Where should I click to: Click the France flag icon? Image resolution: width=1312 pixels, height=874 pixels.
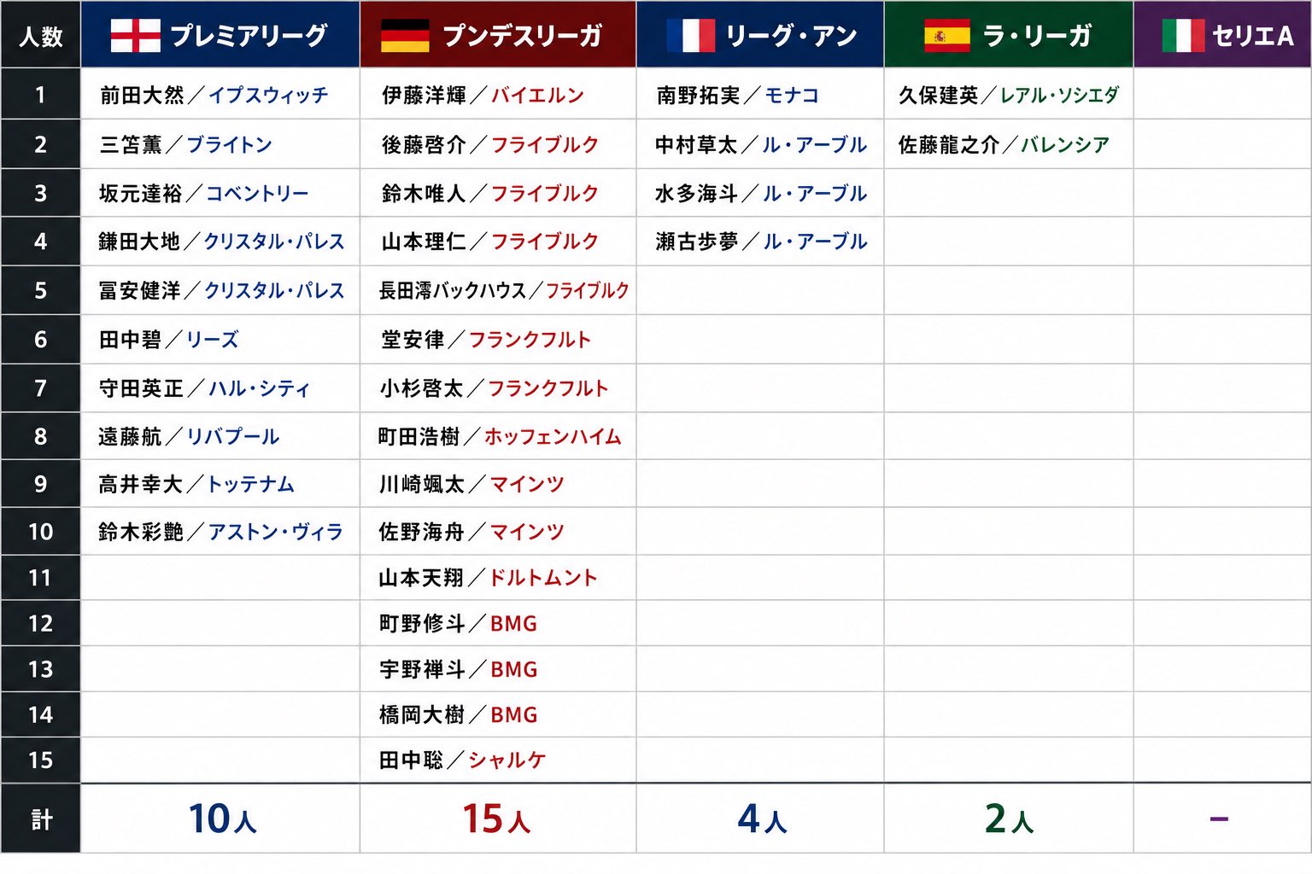(x=690, y=35)
